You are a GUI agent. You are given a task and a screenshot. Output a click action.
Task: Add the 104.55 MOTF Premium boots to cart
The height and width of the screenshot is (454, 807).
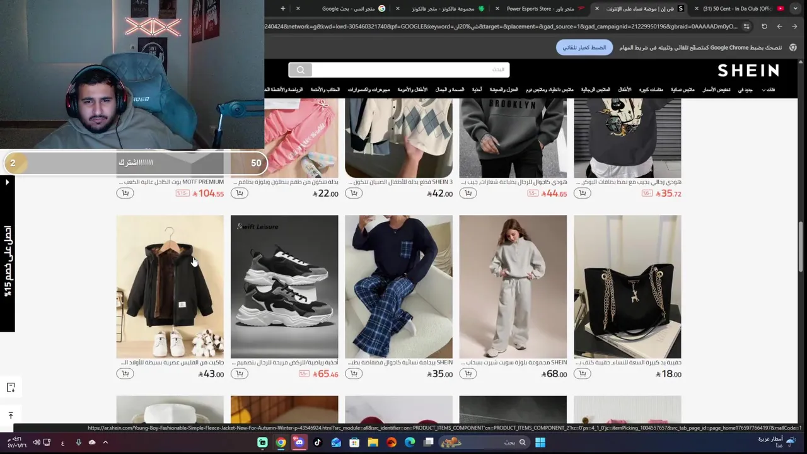pos(125,193)
